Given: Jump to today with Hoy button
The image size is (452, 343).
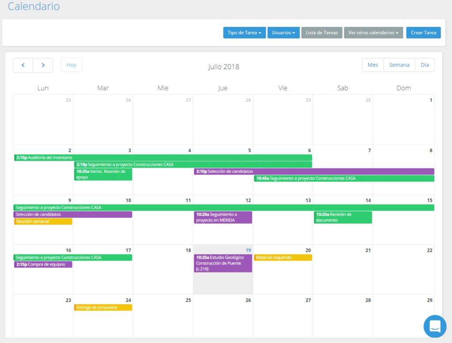Looking at the screenshot, I should pos(71,65).
